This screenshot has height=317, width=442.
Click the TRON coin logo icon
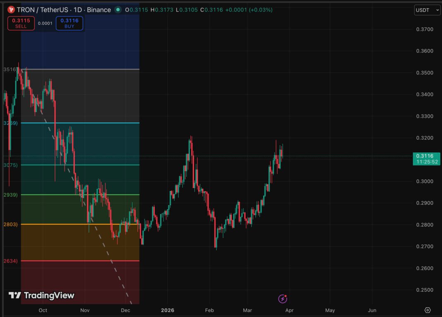[11, 10]
